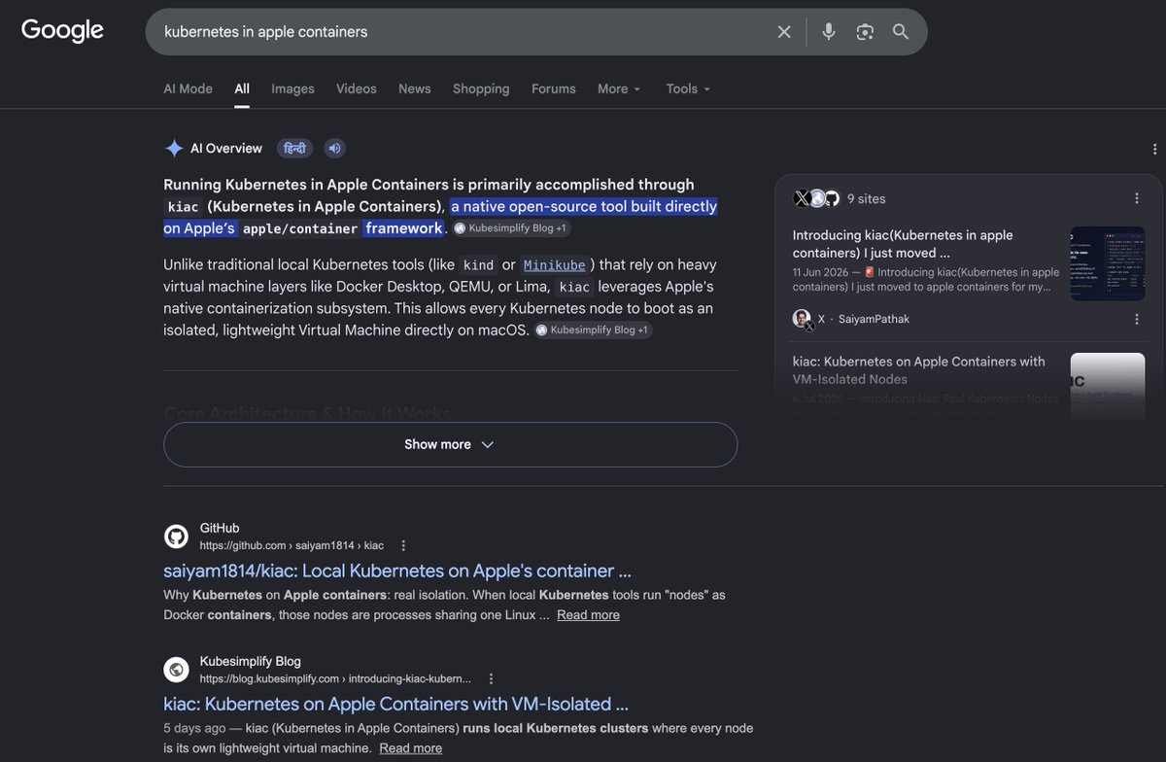Follow the Minikube link
This screenshot has width=1166, height=762.
tap(553, 265)
